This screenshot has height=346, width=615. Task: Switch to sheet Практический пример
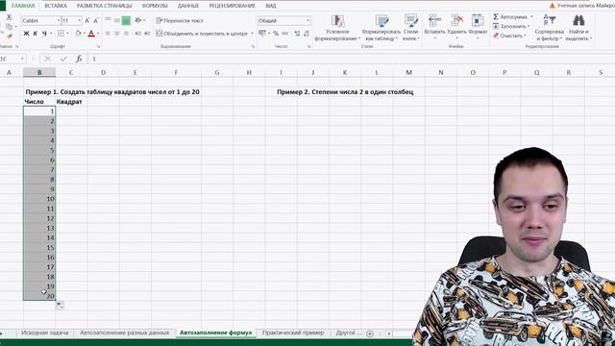[293, 333]
